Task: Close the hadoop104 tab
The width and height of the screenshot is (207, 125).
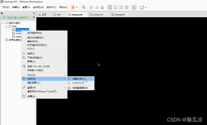Action: [129, 15]
